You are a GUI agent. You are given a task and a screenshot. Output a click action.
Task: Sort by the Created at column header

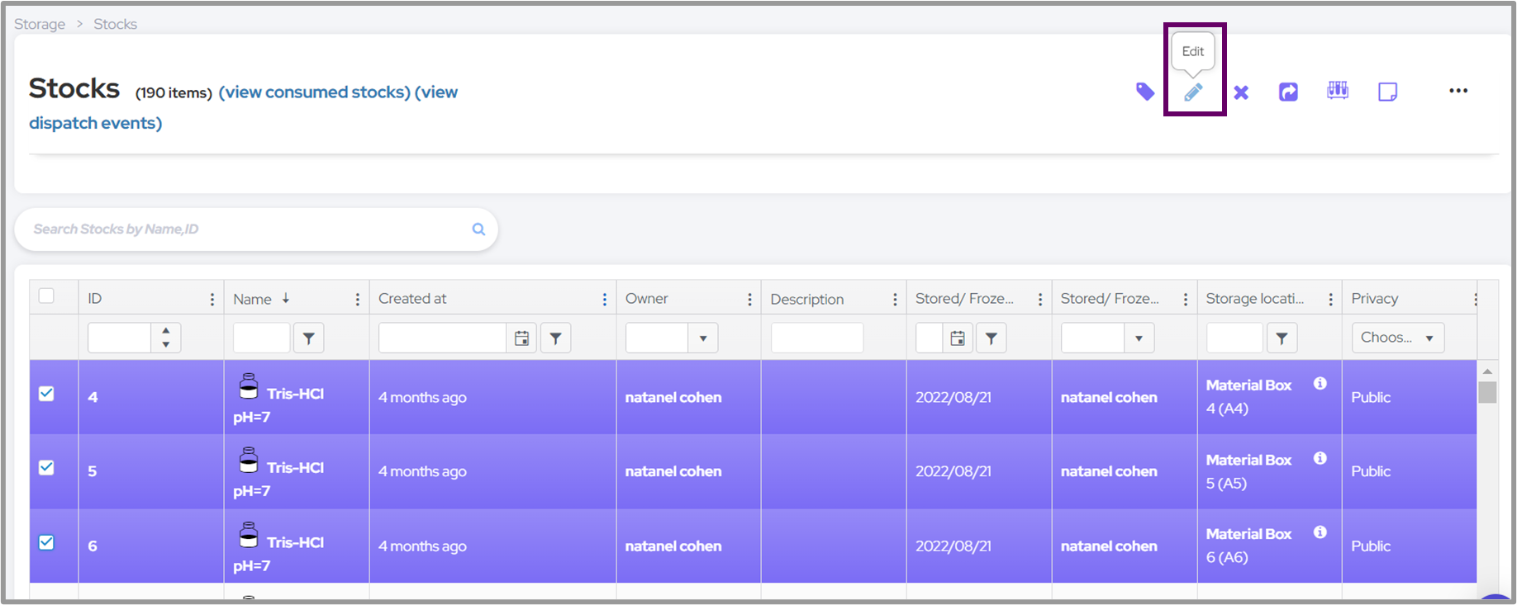(x=412, y=299)
